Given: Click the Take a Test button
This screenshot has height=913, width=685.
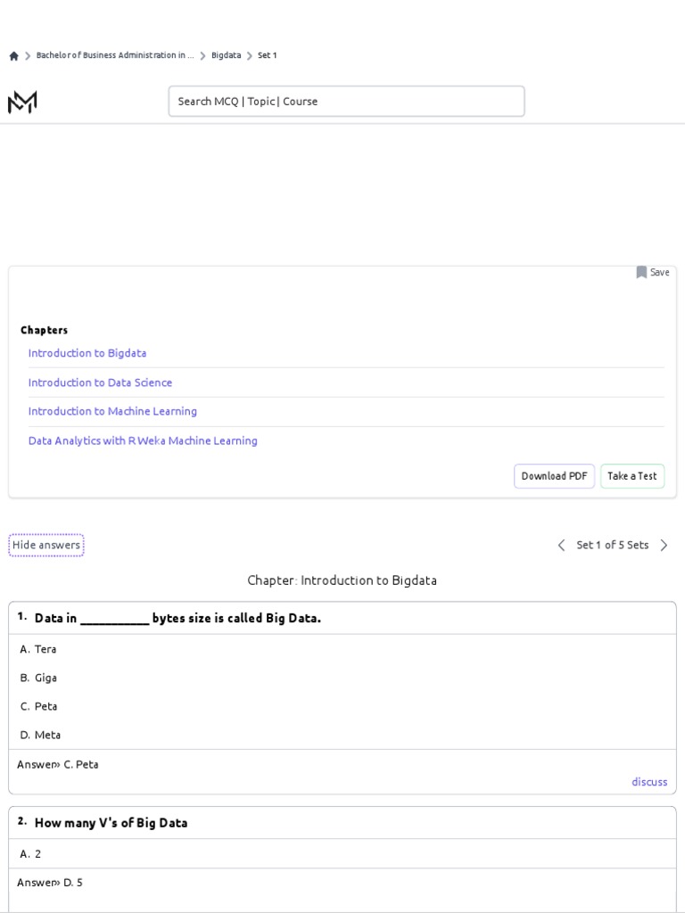Looking at the screenshot, I should (631, 476).
